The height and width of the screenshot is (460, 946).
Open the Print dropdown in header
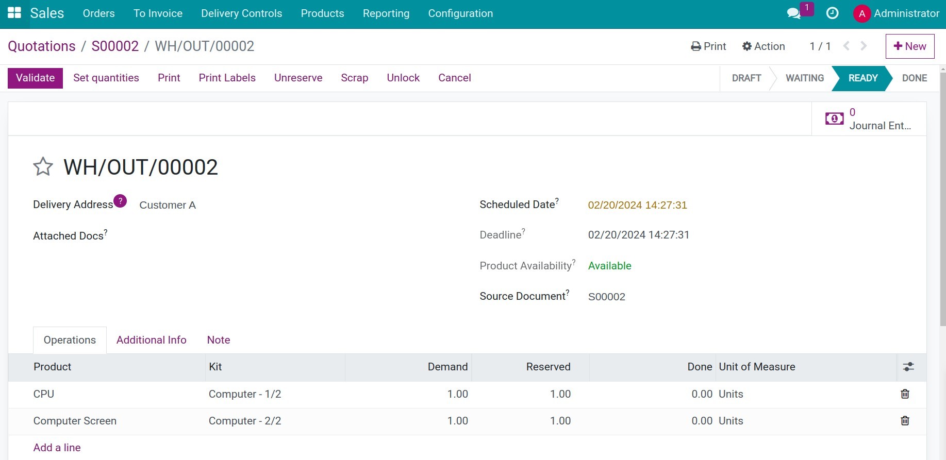708,46
